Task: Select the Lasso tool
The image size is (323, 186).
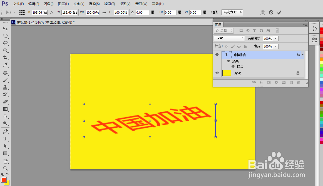Action: pyautogui.click(x=5, y=43)
